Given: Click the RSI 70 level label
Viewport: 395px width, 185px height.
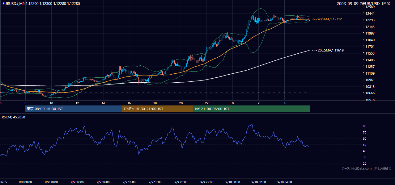Looking at the screenshot, I should [x=365, y=132].
